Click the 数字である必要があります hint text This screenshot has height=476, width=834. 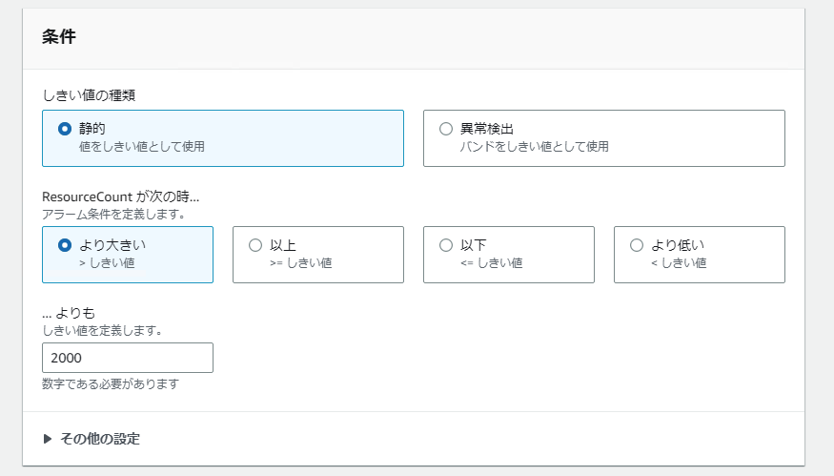tap(111, 384)
